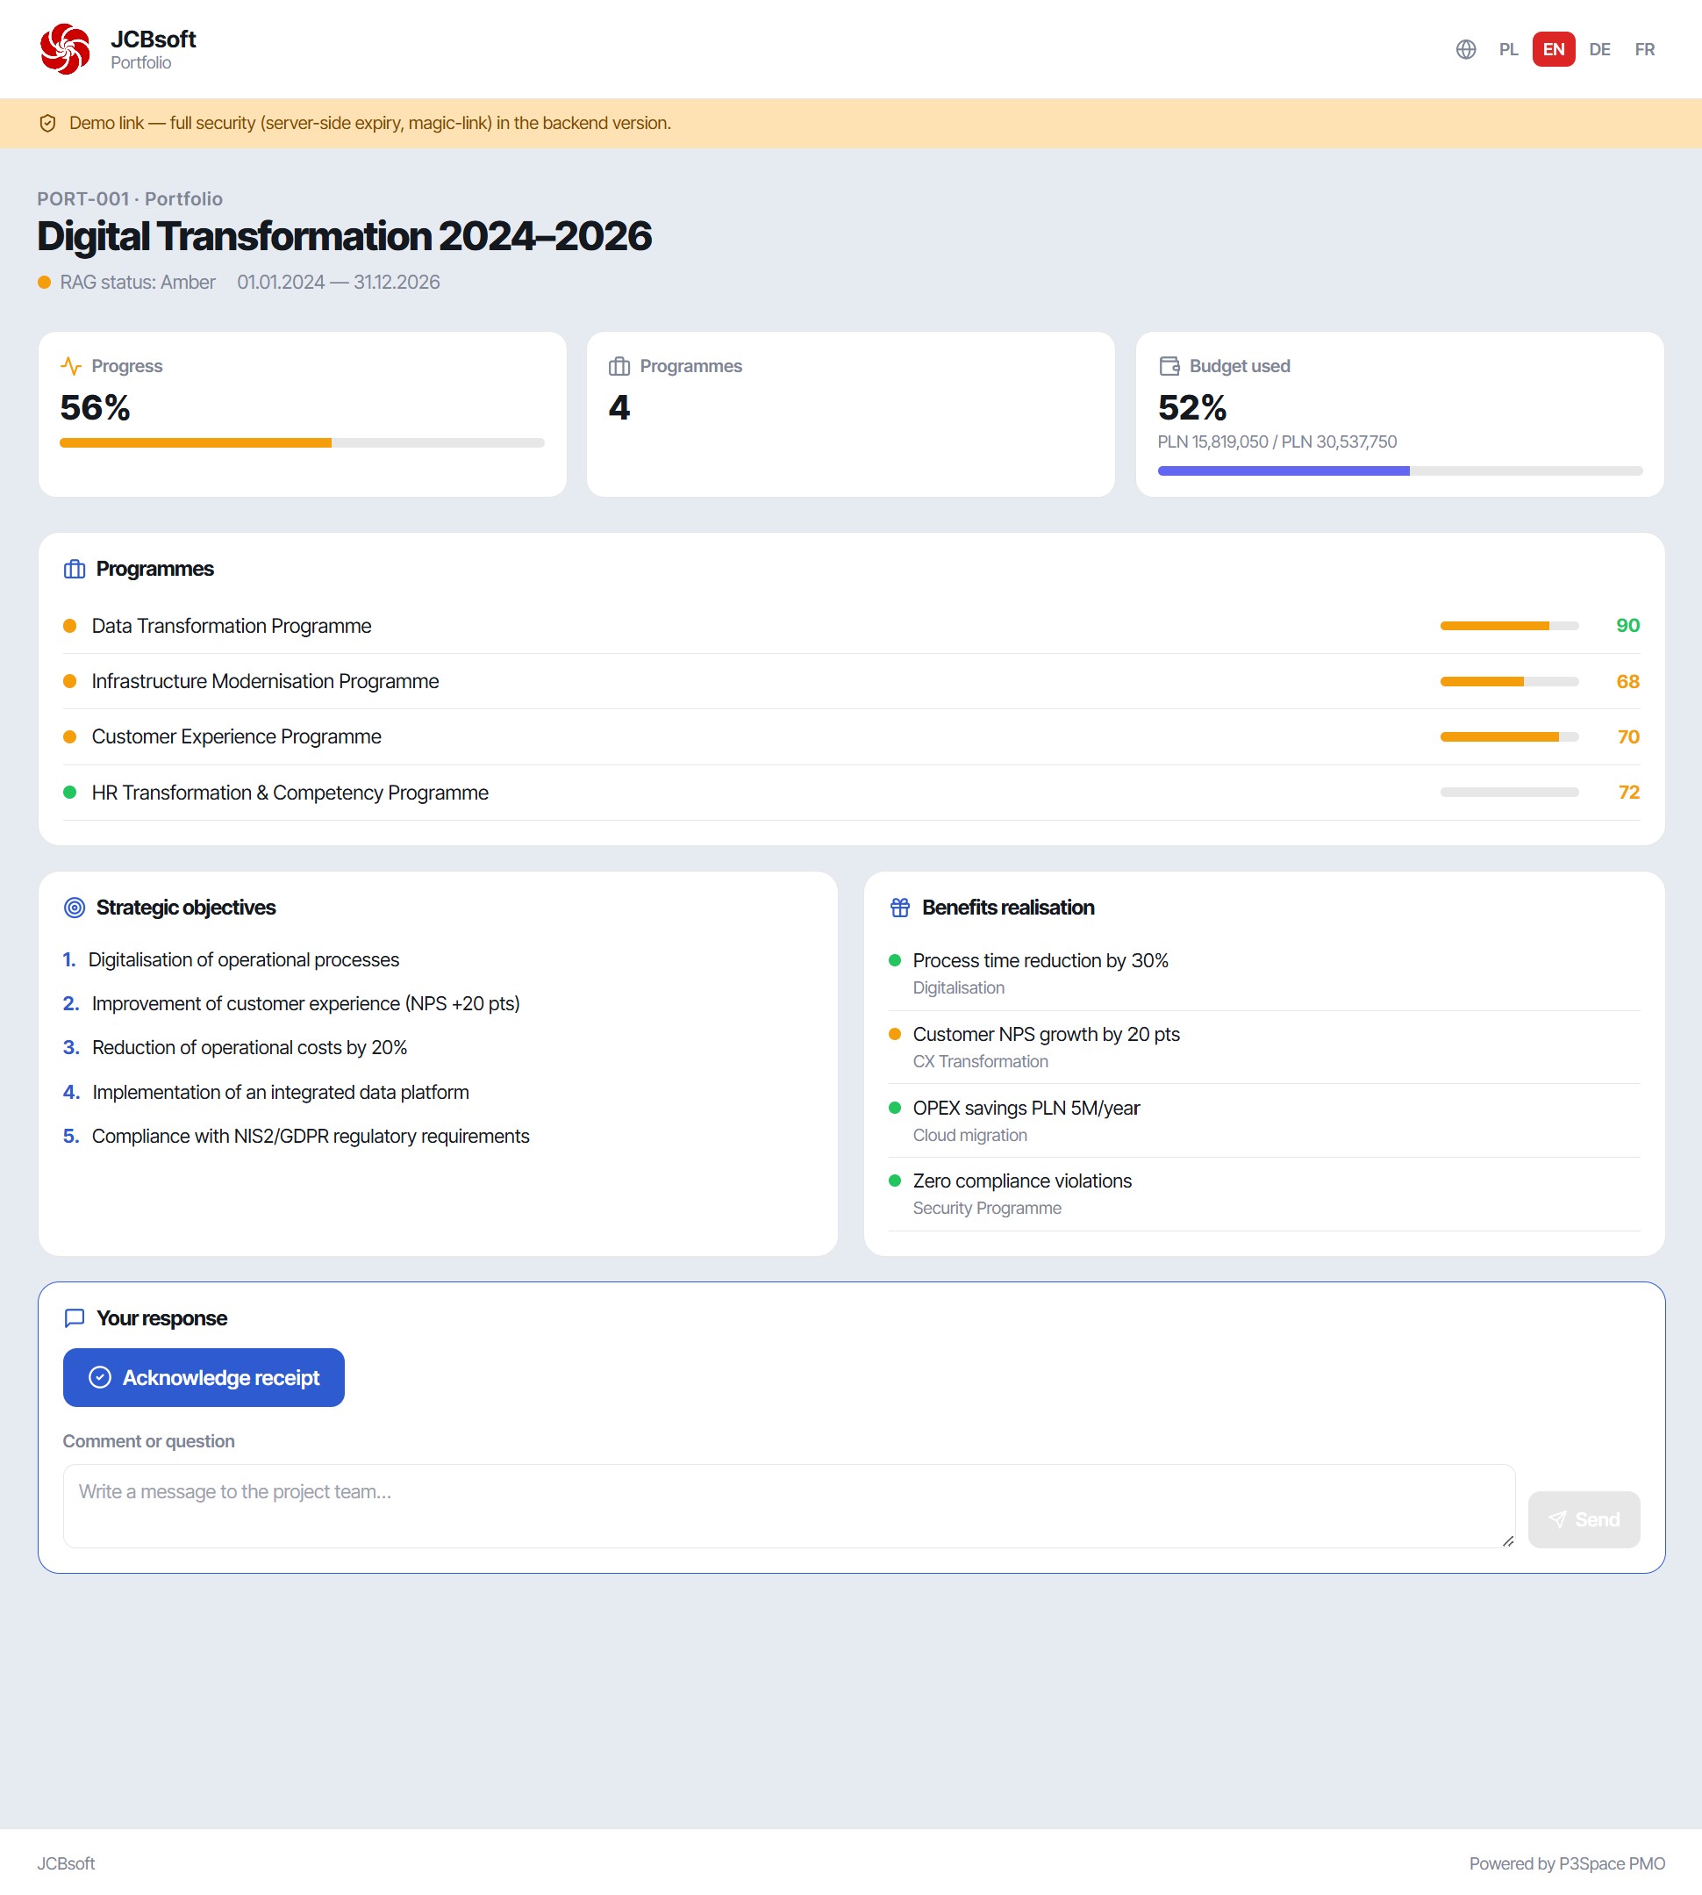Click the PORT-001 · Portfolio label

(x=130, y=199)
